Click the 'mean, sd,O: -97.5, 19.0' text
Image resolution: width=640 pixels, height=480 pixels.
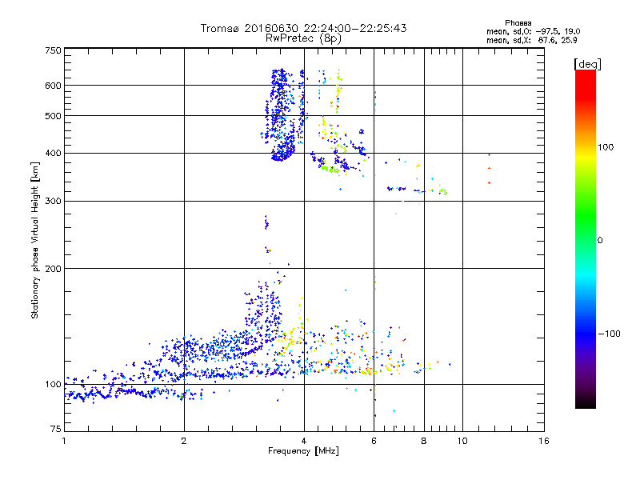[533, 31]
